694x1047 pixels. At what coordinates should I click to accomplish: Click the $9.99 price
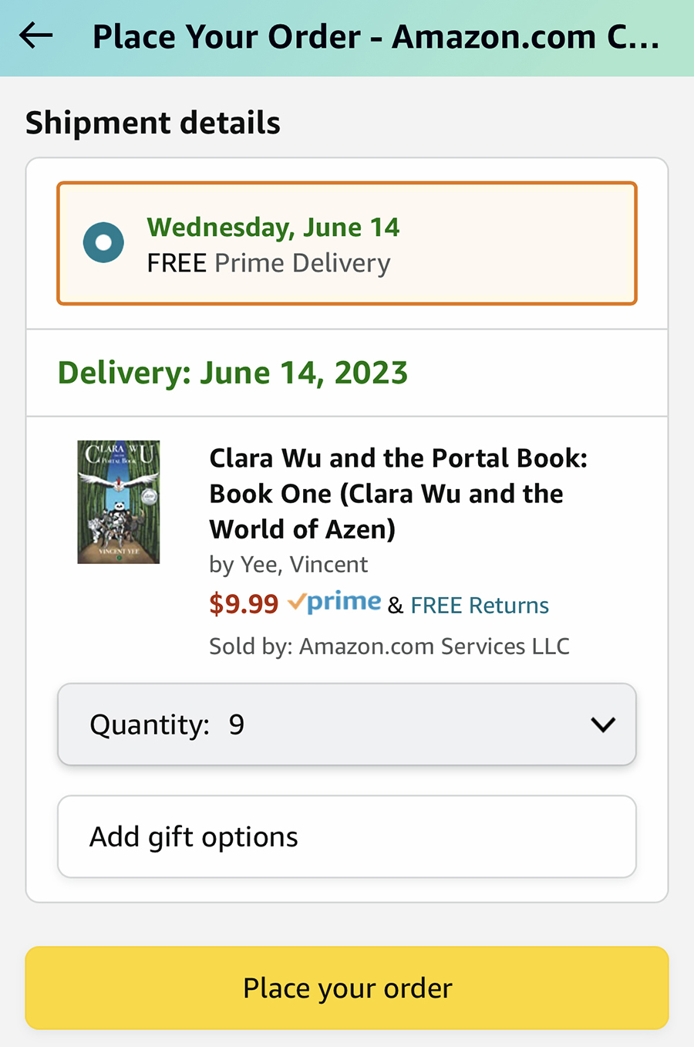click(x=244, y=604)
